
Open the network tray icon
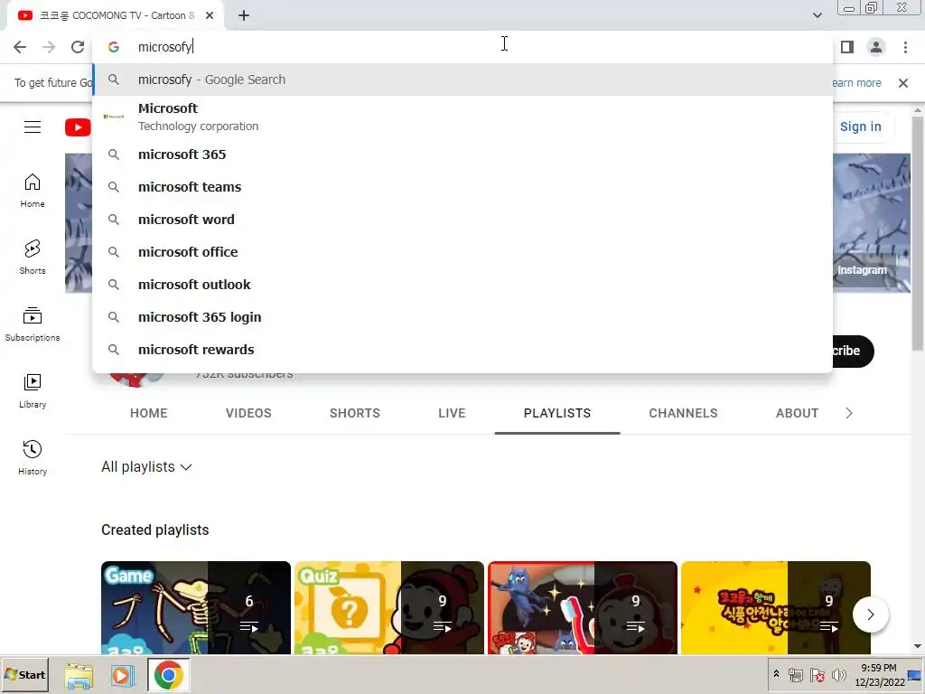tap(796, 674)
